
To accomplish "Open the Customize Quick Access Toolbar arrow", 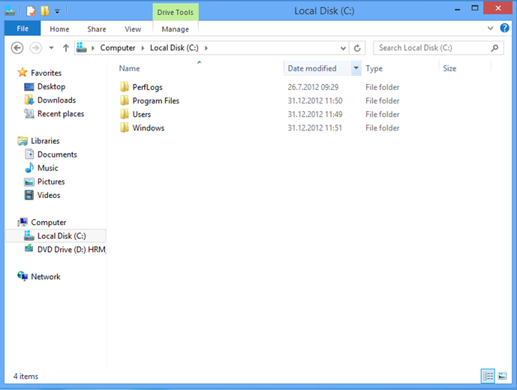I will click(x=57, y=11).
